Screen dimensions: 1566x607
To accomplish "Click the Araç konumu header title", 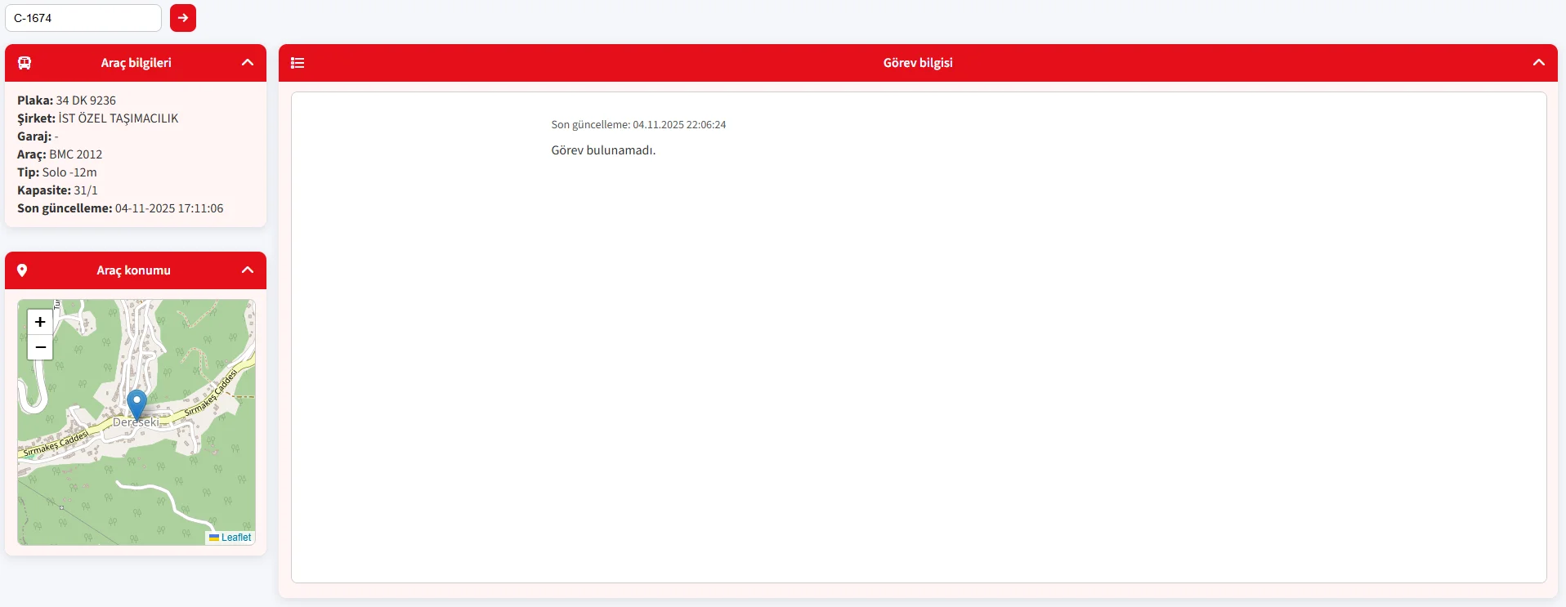I will coord(133,270).
